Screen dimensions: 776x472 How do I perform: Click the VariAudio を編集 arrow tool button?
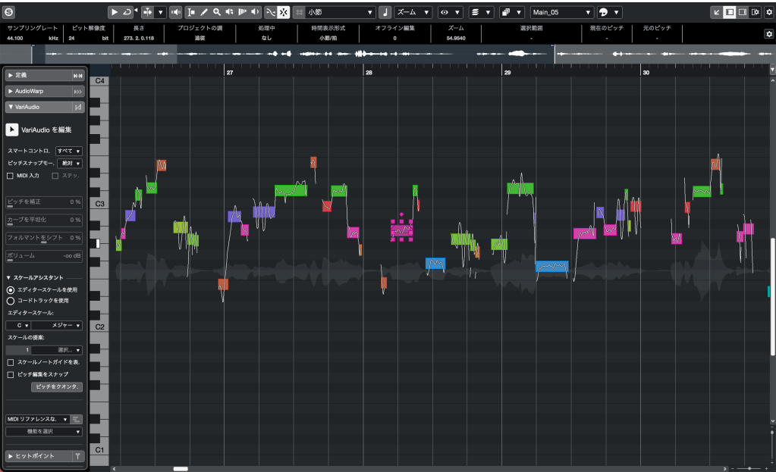coord(12,130)
